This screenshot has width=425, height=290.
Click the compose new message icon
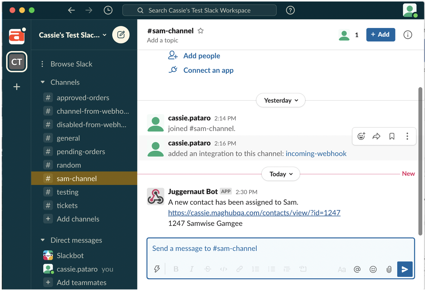(x=121, y=35)
